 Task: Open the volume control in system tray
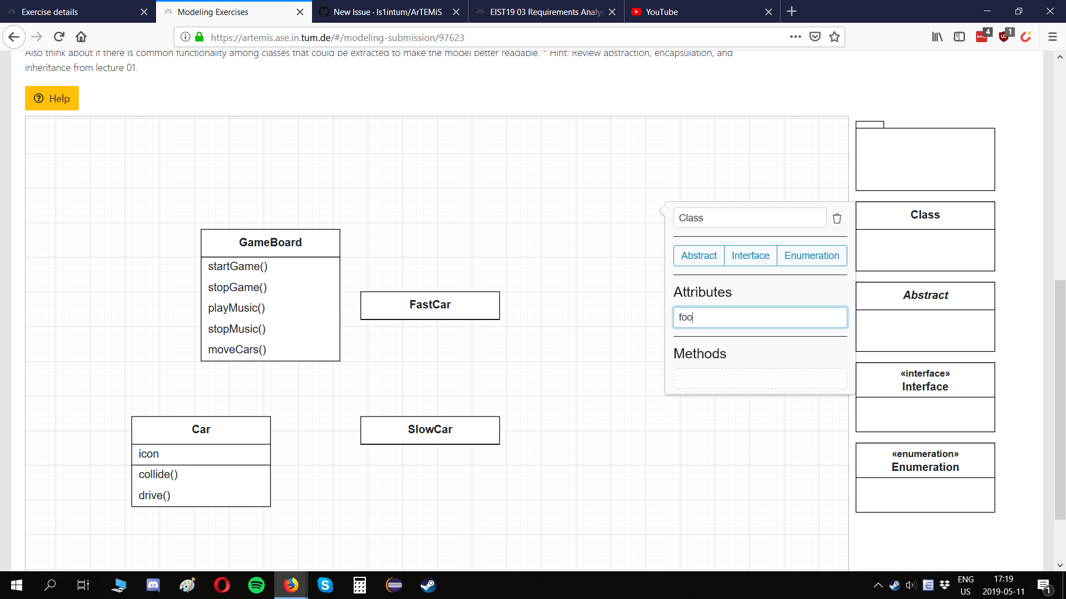tap(911, 585)
